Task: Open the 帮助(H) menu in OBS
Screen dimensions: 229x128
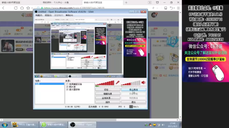Action: (69, 15)
